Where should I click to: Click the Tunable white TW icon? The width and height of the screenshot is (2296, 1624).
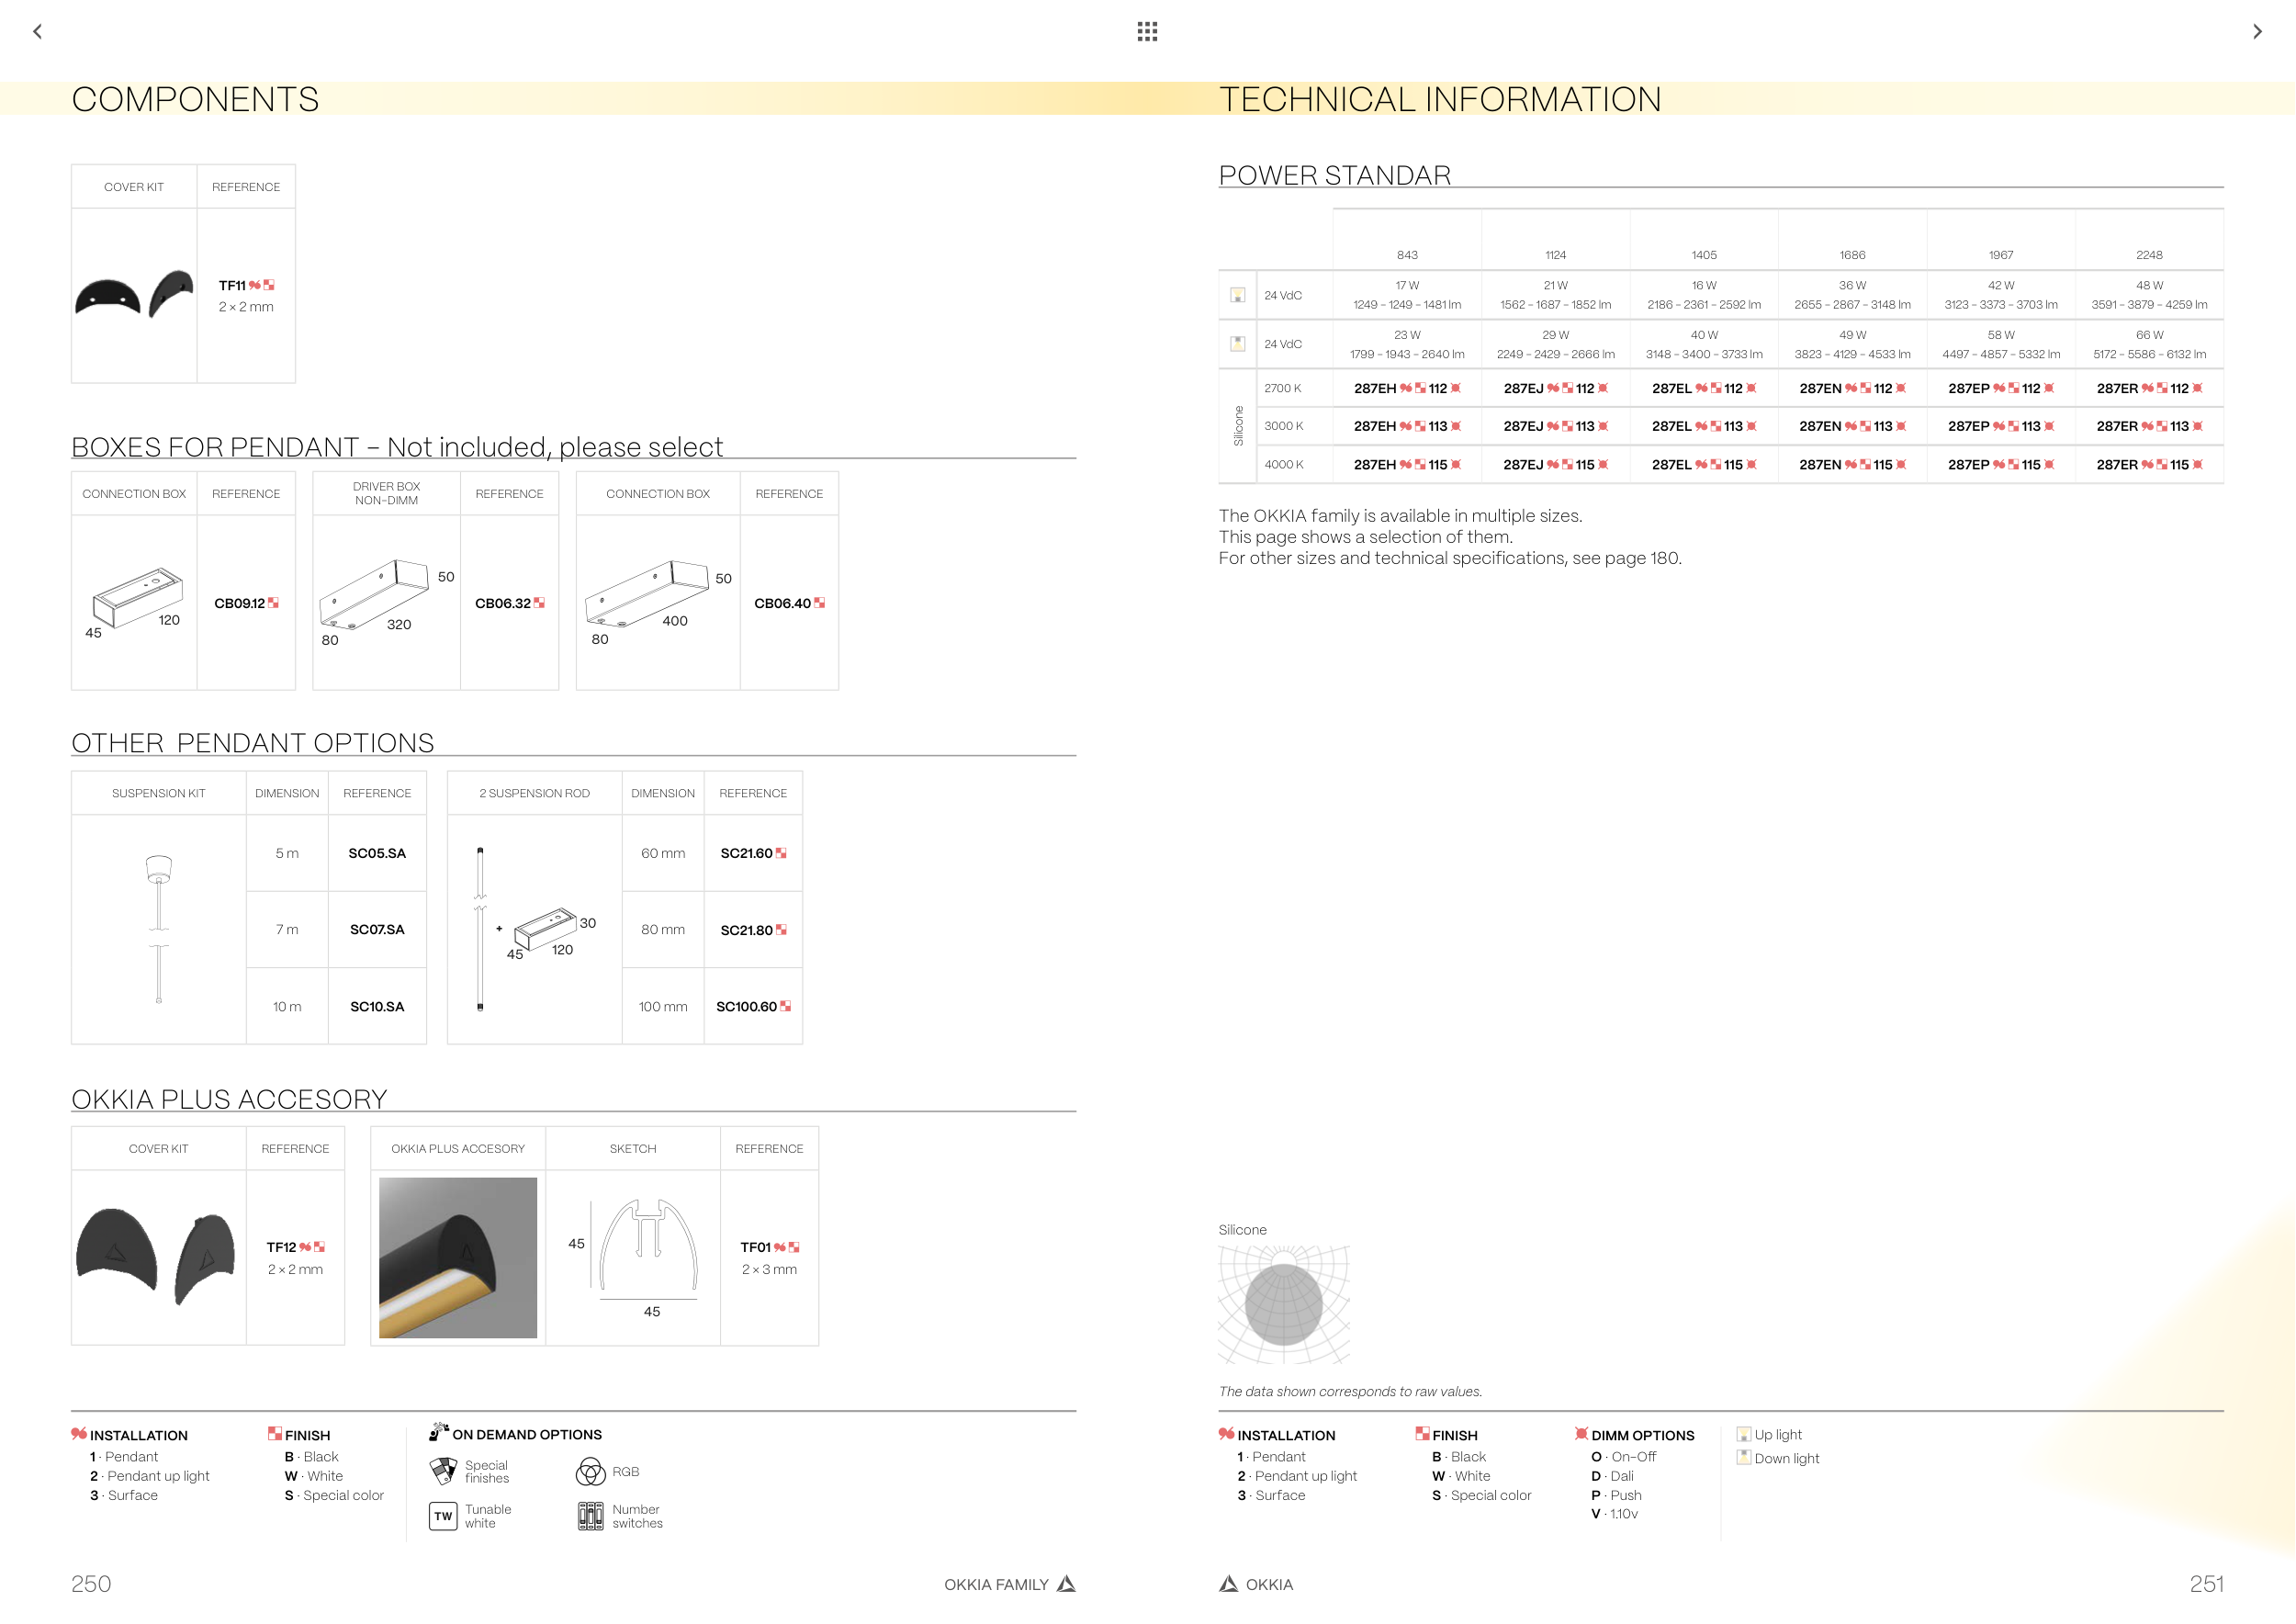(x=443, y=1516)
